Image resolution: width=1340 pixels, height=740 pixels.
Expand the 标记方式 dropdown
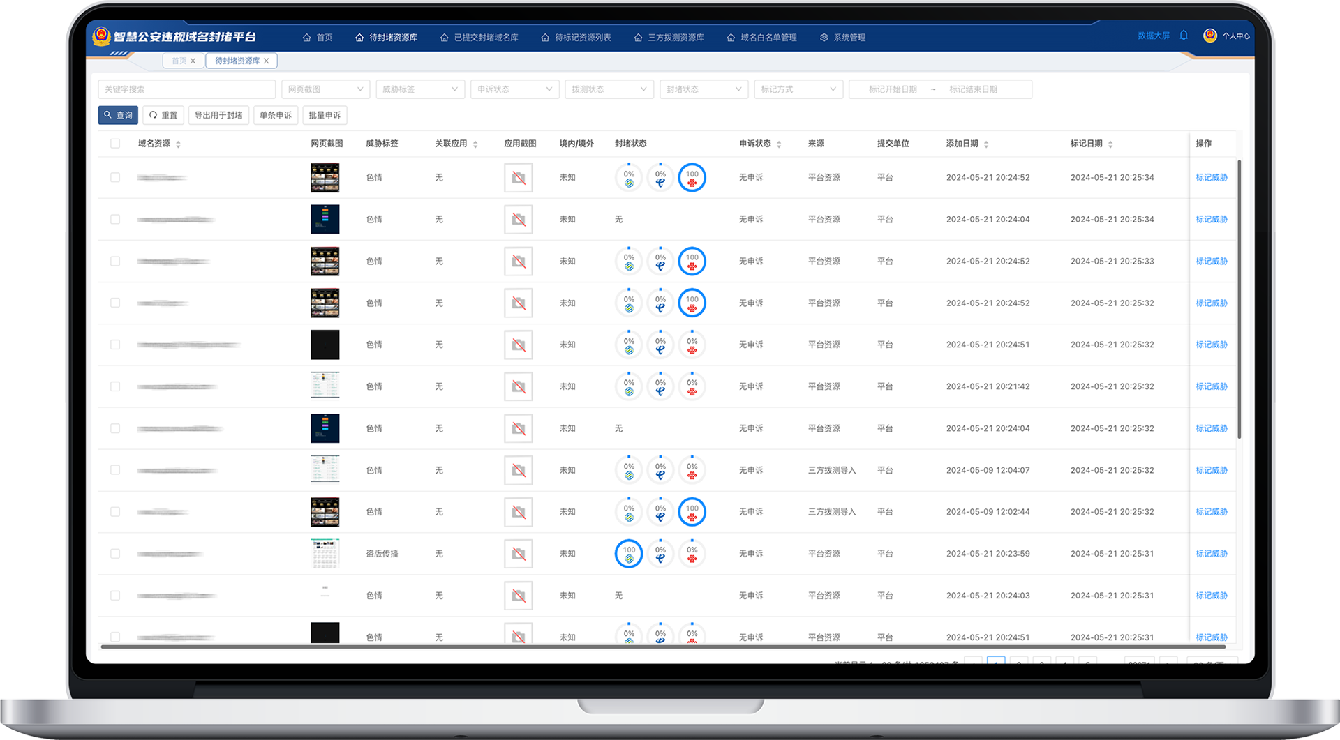click(798, 89)
